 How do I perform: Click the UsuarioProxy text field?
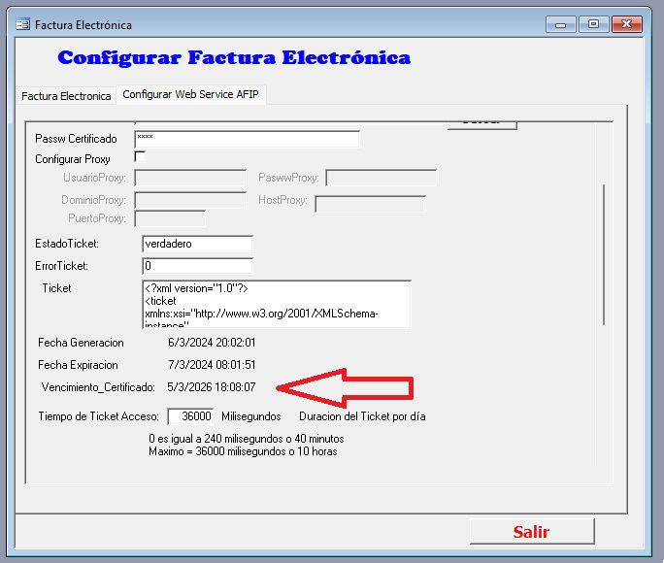click(189, 178)
